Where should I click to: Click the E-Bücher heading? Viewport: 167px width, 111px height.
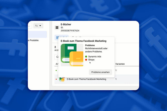click(66, 24)
